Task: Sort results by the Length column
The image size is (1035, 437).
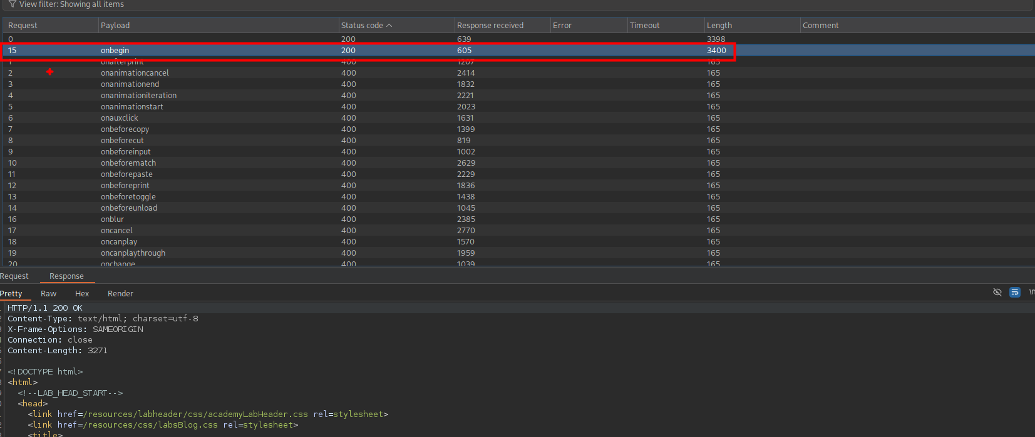Action: coord(719,26)
